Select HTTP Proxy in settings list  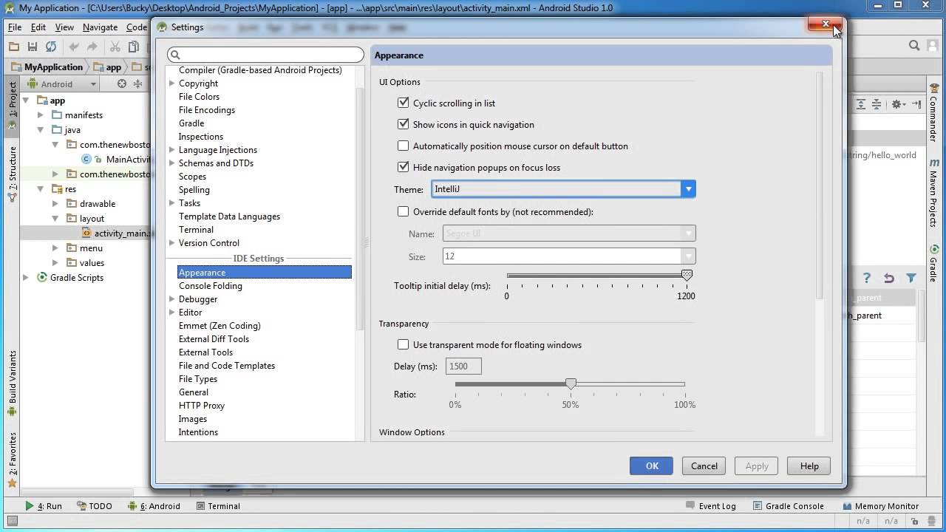(x=201, y=406)
